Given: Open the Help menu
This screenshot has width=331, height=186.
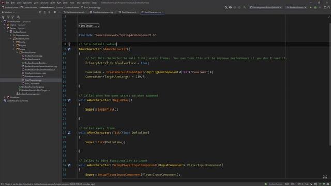Looking at the screenshot, I should click(x=94, y=3).
